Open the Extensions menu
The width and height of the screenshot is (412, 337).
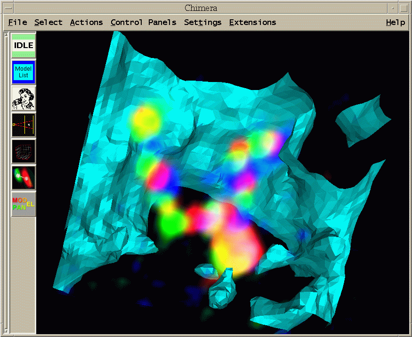(252, 22)
